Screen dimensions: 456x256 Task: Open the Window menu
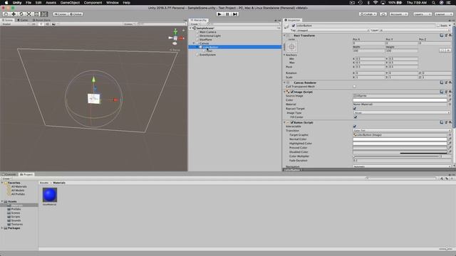(113, 3)
